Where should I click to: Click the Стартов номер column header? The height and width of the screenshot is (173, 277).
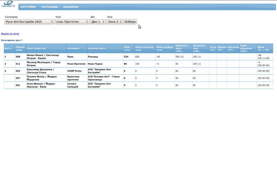click(21, 48)
